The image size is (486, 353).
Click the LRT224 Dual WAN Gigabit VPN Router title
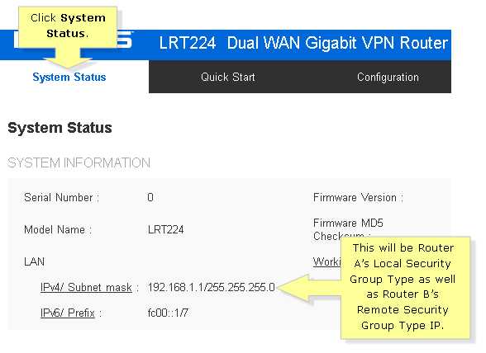point(303,43)
